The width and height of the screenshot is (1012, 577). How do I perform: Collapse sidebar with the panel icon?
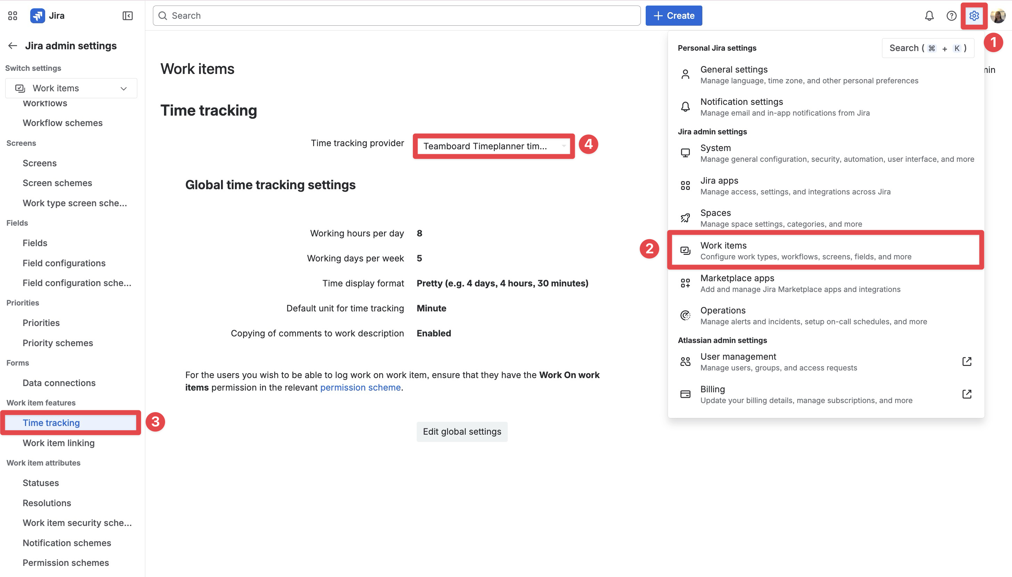pyautogui.click(x=127, y=16)
